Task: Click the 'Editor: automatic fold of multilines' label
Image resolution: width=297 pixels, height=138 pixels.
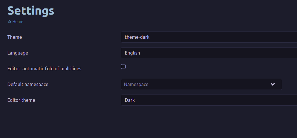Action: point(44,69)
